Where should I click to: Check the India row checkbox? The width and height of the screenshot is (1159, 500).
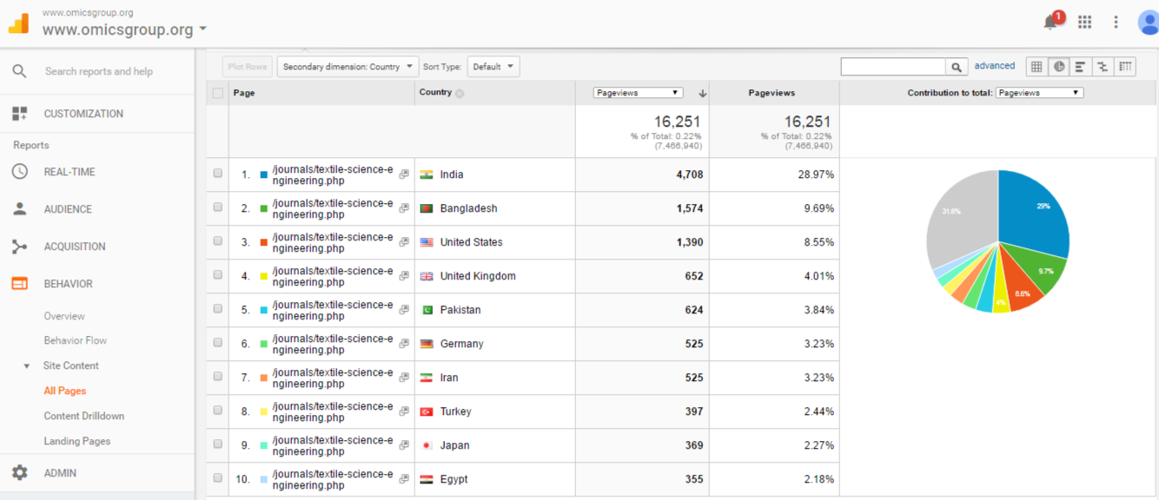tap(218, 174)
